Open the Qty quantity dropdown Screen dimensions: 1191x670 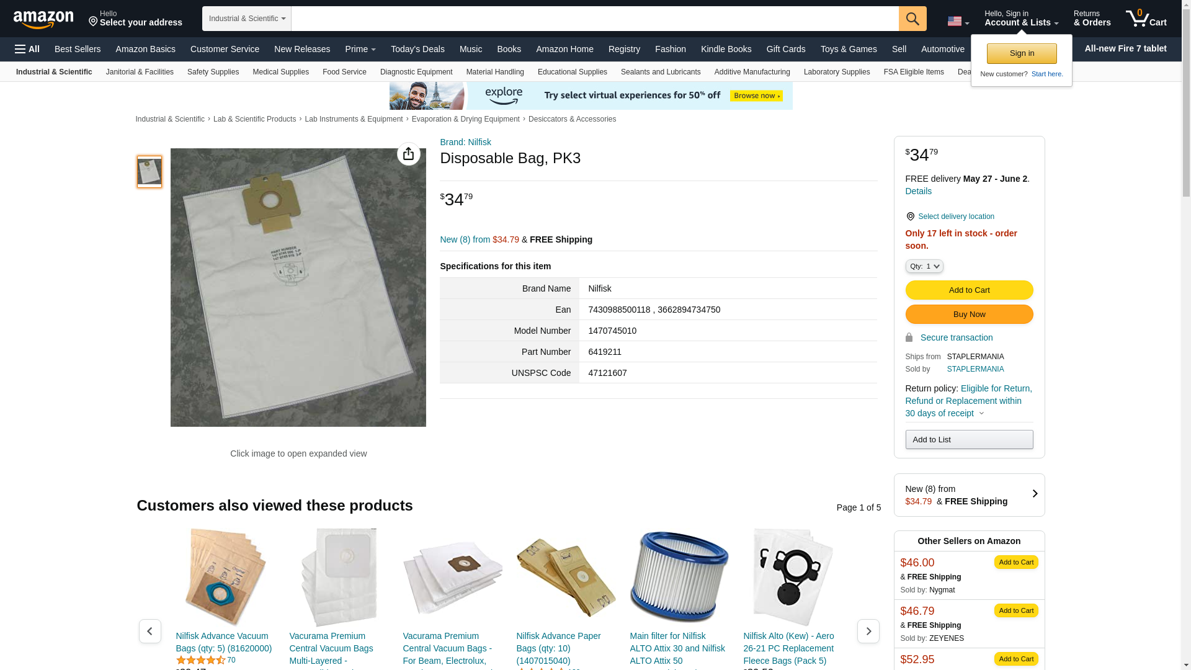tap(924, 266)
